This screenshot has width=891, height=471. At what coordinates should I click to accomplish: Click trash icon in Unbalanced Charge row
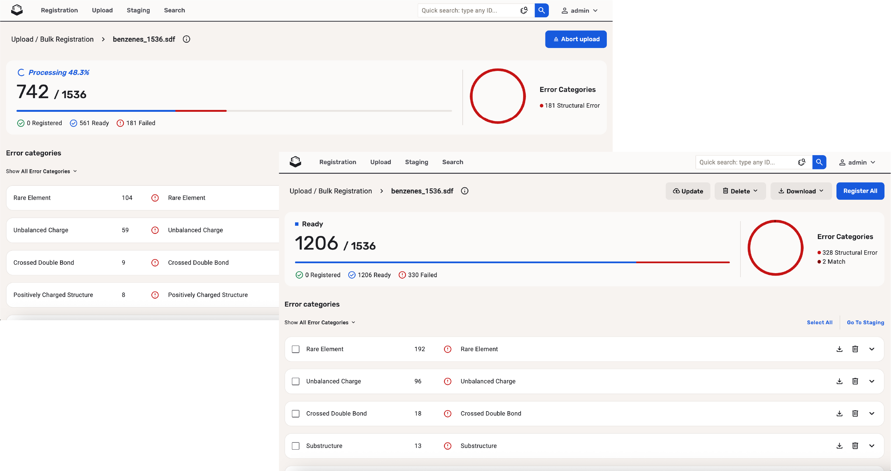855,381
